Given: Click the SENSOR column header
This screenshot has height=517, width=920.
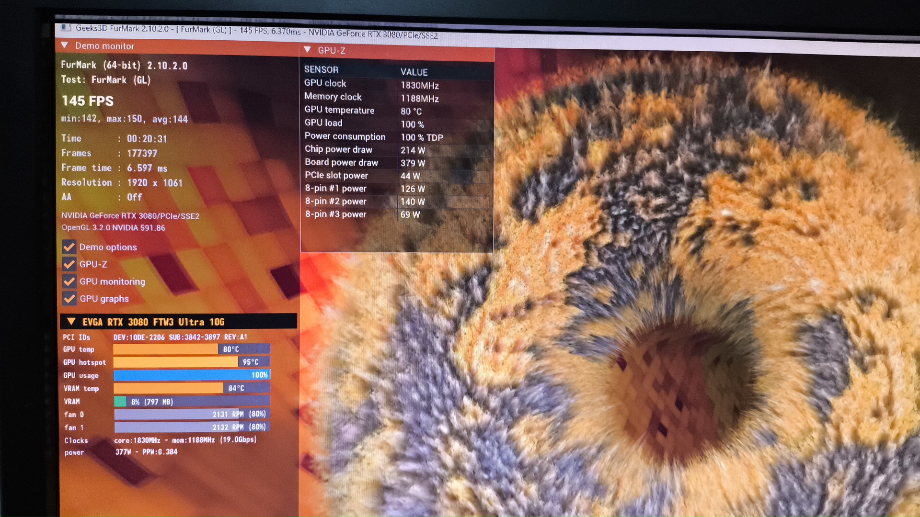Looking at the screenshot, I should (321, 69).
